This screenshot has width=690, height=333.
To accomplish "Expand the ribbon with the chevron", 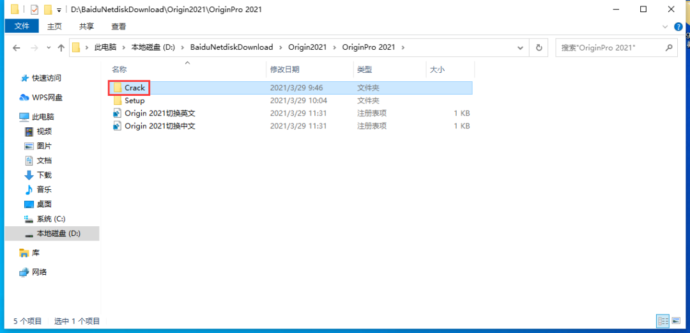I will (x=665, y=26).
